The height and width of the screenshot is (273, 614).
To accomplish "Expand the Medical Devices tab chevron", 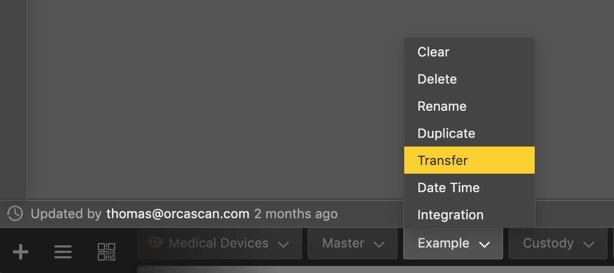I will pyautogui.click(x=283, y=244).
